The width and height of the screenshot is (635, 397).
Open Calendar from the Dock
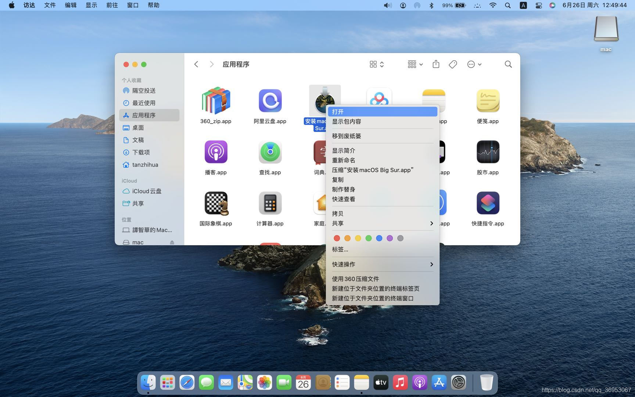(303, 383)
